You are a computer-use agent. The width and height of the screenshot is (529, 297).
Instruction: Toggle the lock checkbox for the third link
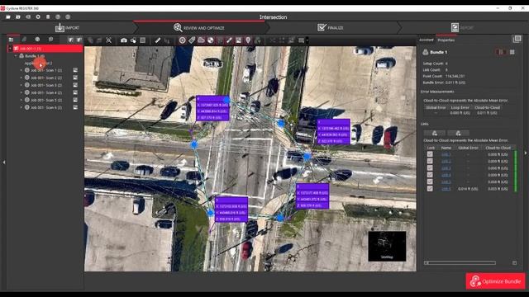click(430, 167)
